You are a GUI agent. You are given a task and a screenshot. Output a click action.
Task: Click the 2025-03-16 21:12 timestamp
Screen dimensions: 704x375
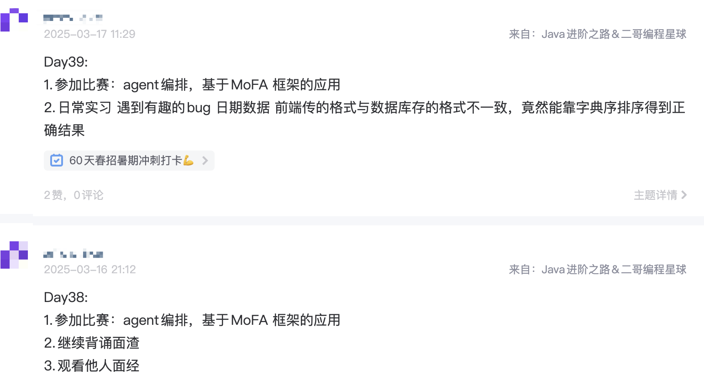pyautogui.click(x=90, y=270)
